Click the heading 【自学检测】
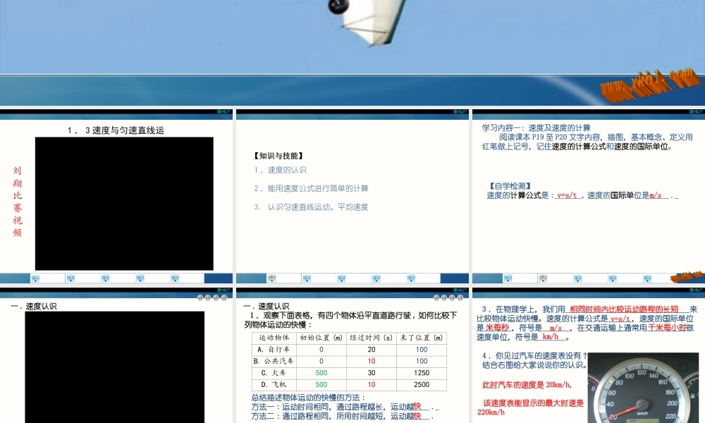Viewport: 705px width, 423px height. 510,185
